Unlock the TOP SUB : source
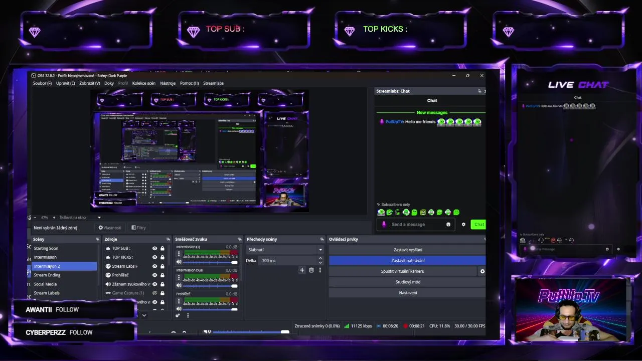 tap(162, 248)
